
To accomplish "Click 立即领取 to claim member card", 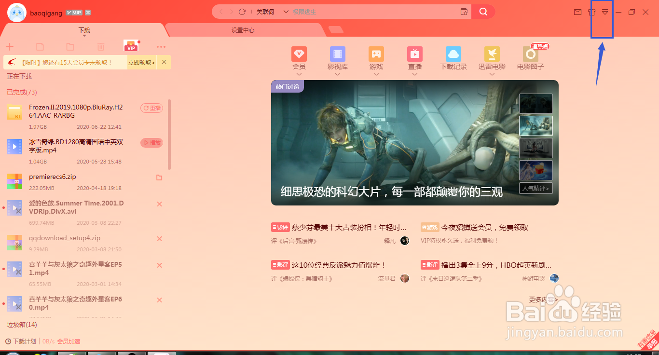I will click(141, 62).
